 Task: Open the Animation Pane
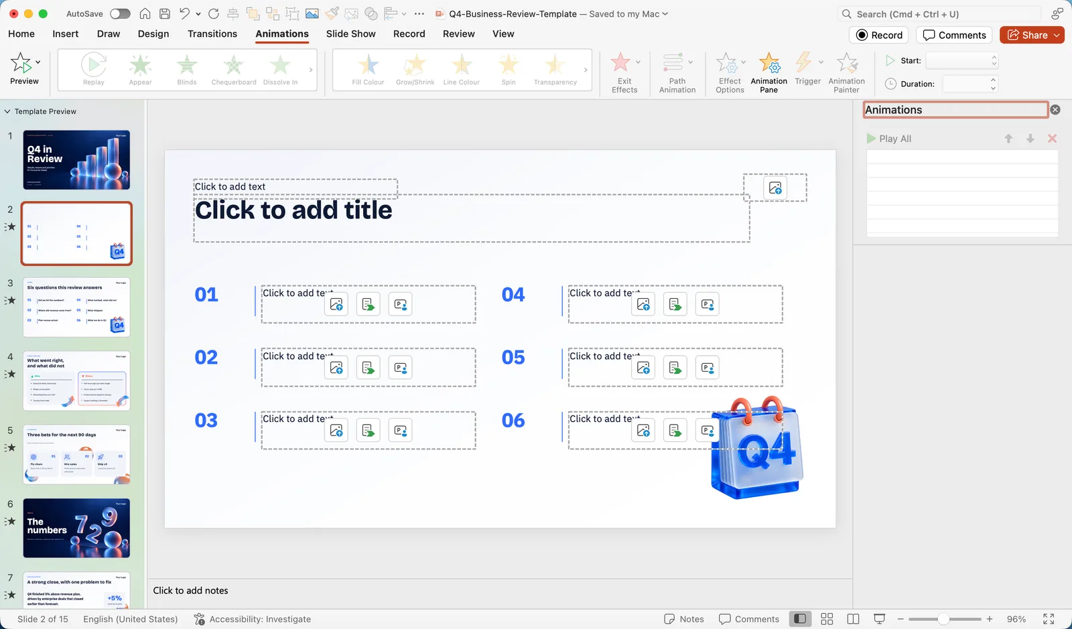click(768, 72)
